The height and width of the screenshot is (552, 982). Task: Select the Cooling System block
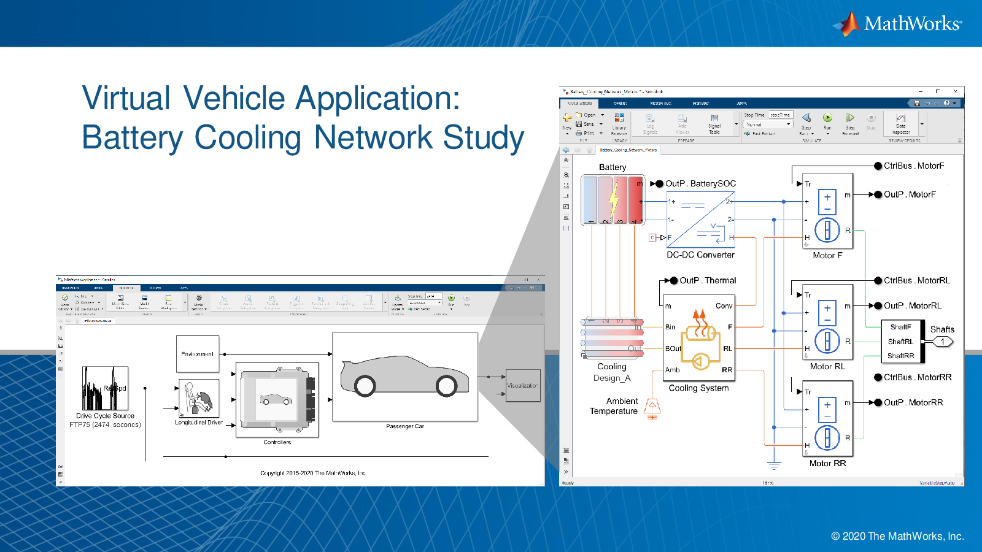tap(699, 338)
